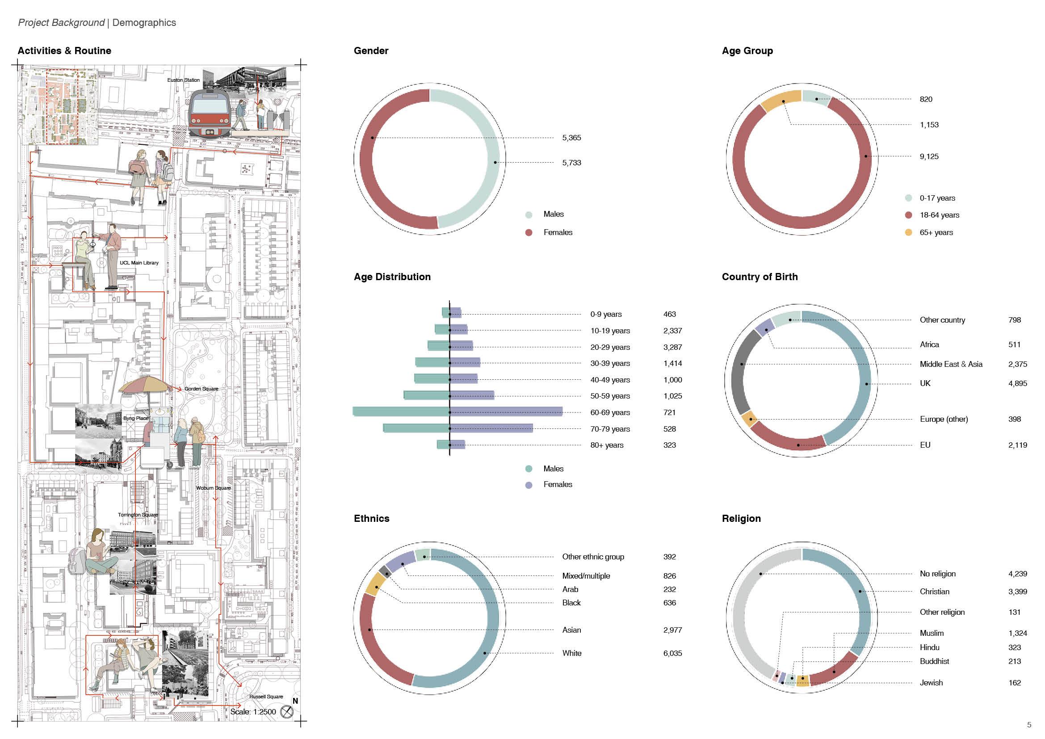Click the red train illustration at Euston Station

point(210,114)
